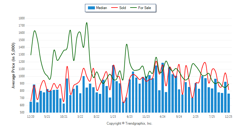Click the blue Median legend color swatch

pos(91,8)
